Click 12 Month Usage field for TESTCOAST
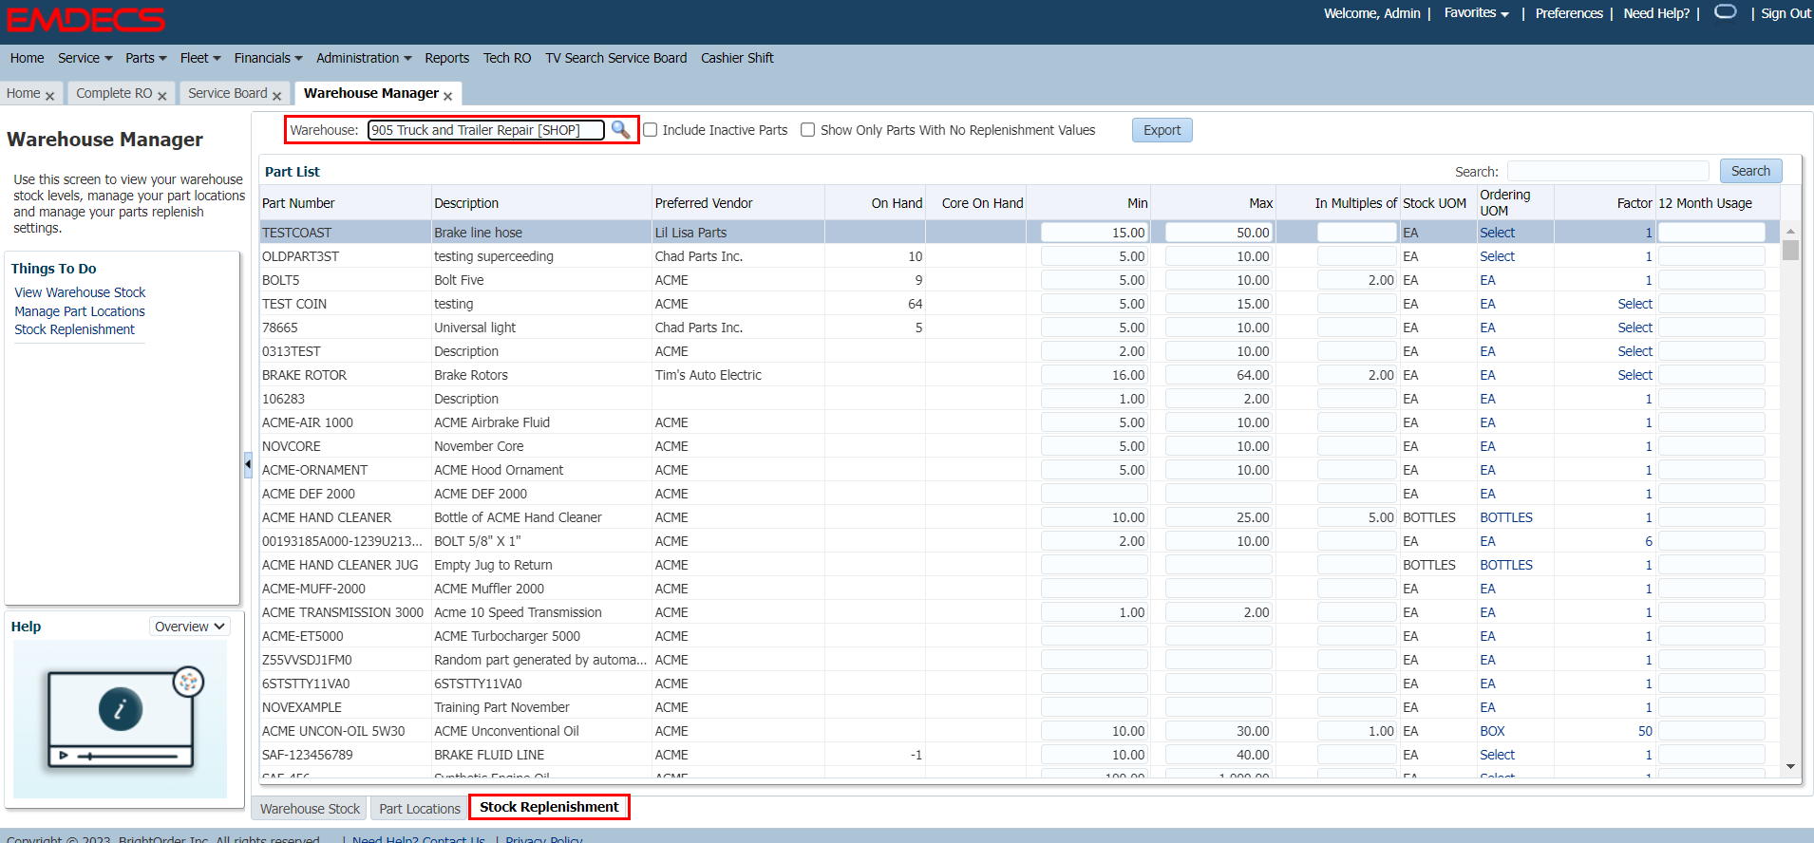The image size is (1814, 843). (1711, 233)
